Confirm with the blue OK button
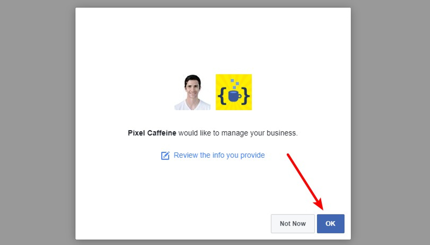Screen dimensions: 430x245 pyautogui.click(x=330, y=224)
